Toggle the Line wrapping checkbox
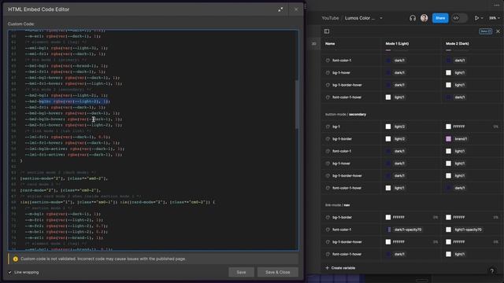 pos(10,272)
